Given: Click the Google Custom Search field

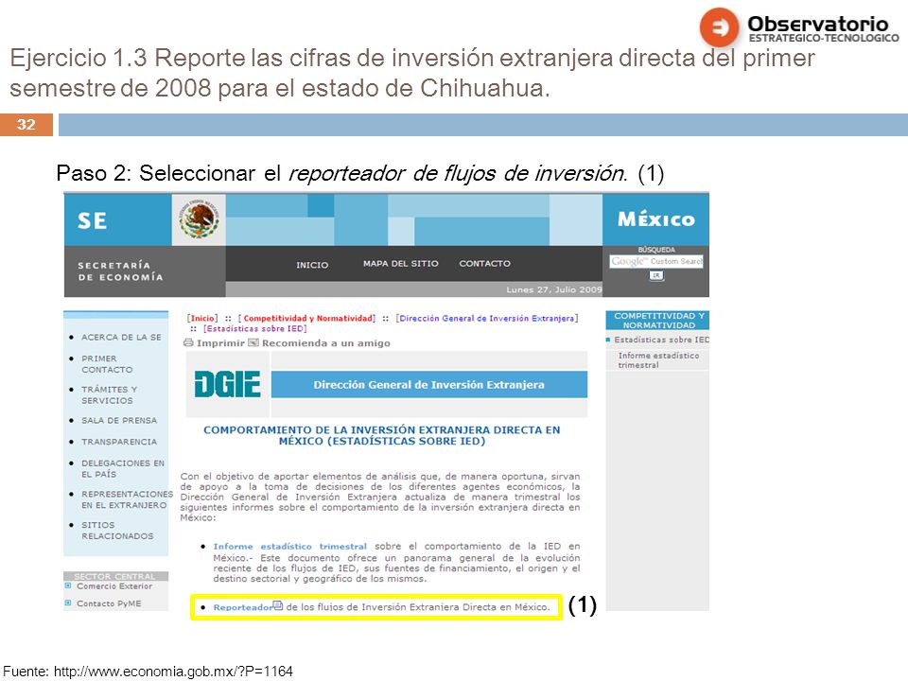Looking at the screenshot, I should [656, 261].
